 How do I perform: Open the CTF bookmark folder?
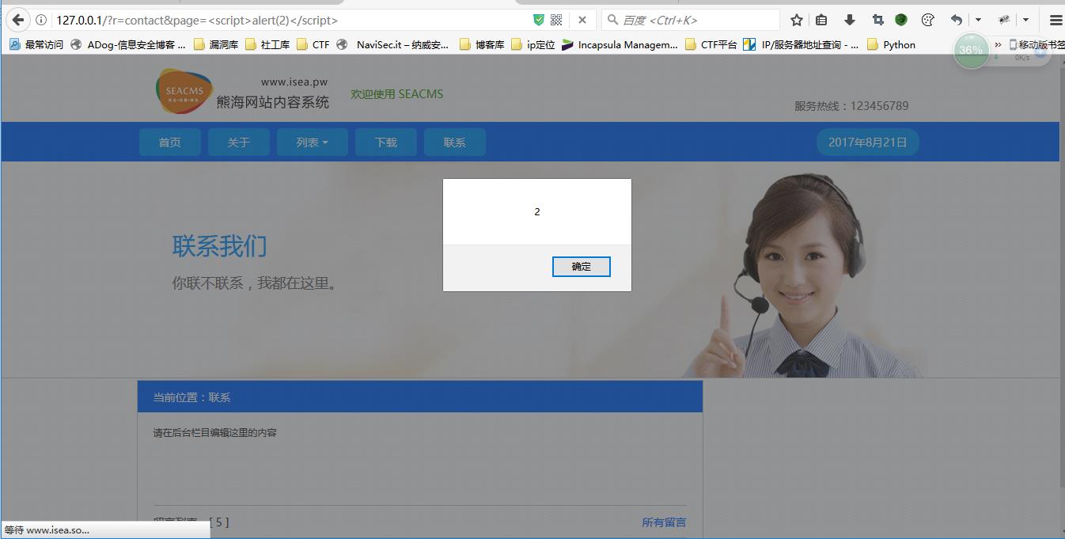(x=313, y=45)
